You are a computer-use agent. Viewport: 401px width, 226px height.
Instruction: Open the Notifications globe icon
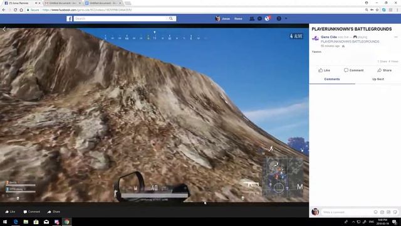tap(267, 19)
